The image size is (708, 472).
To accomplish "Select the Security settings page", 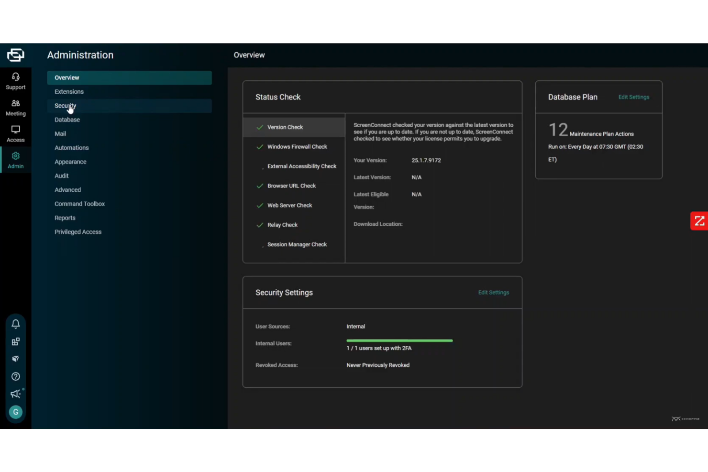I will (x=65, y=105).
